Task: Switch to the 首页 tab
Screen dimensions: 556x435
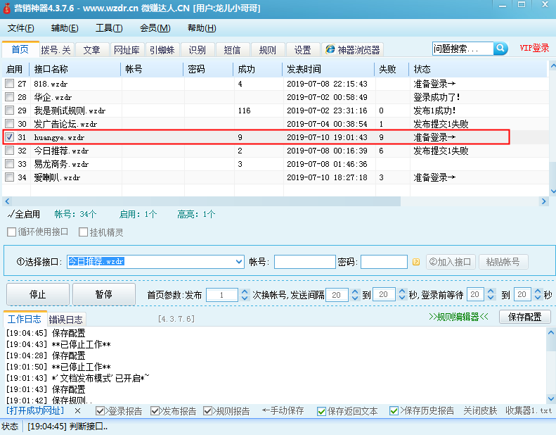Action: [20, 49]
